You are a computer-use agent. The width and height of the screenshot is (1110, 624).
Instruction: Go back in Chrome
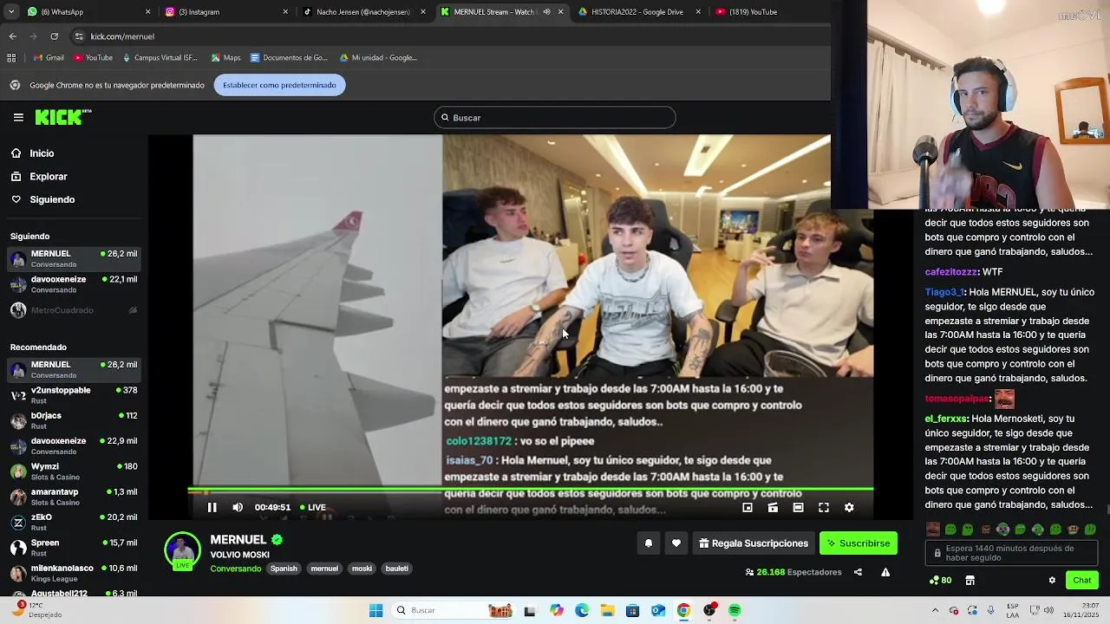coord(12,36)
